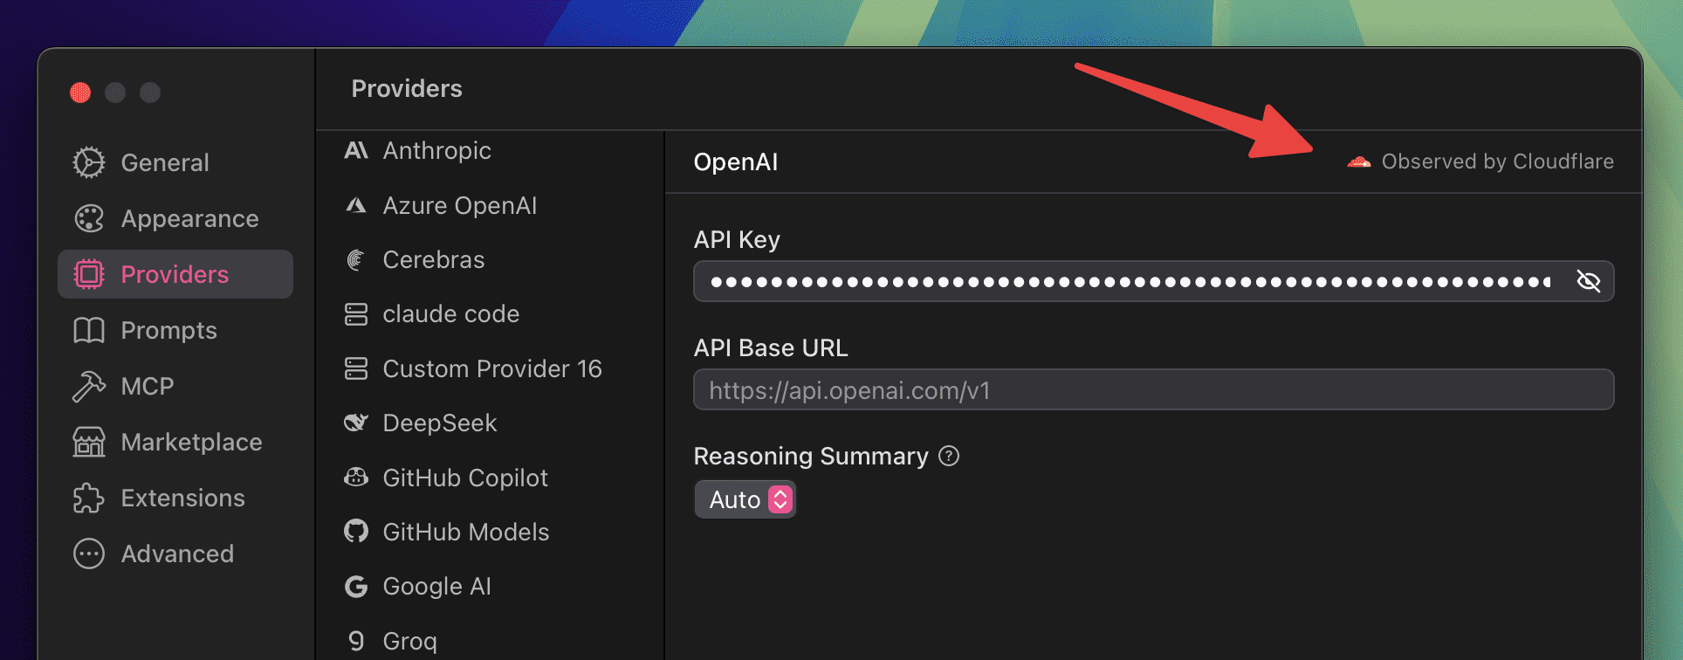Click the Custom Provider 16 server icon
Viewport: 1683px width, 660px height.
coord(356,368)
